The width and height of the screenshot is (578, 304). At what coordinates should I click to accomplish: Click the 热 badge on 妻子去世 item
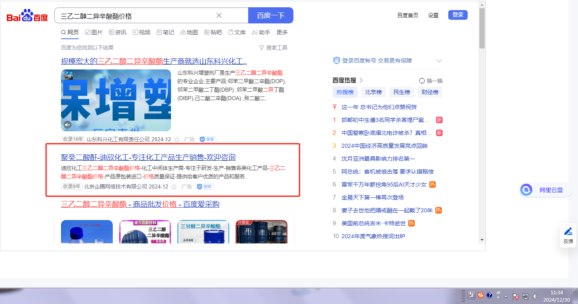pos(439,210)
